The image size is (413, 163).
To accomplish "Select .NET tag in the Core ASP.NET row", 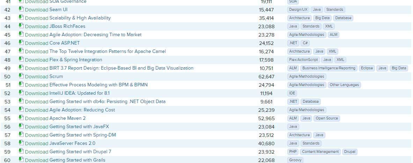I will pyautogui.click(x=293, y=43).
